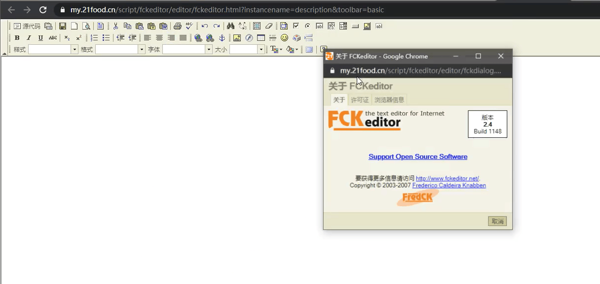This screenshot has height=284, width=600.
Task: Visit the http://www.fckeditor.net/ link
Action: [448, 178]
